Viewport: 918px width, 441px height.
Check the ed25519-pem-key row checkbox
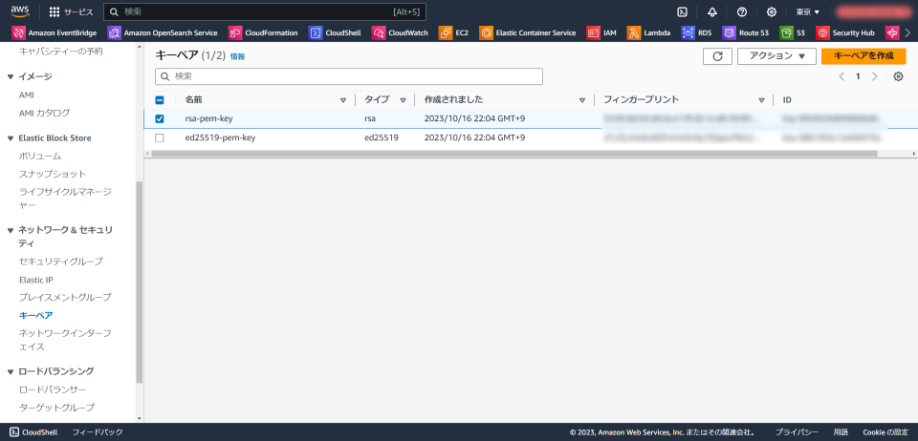(x=160, y=137)
